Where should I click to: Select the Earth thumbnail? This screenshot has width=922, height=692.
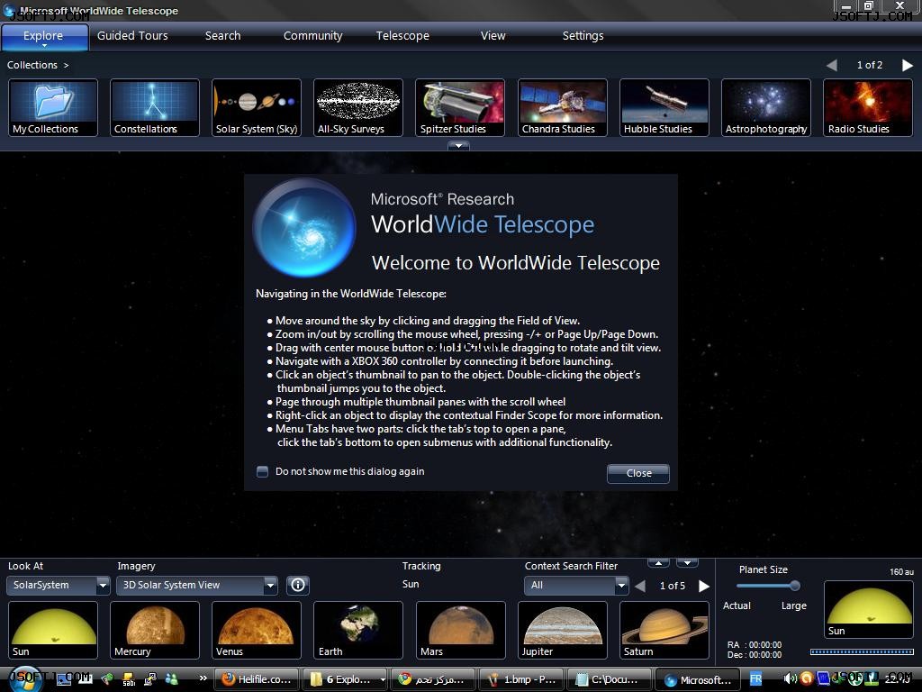(358, 630)
